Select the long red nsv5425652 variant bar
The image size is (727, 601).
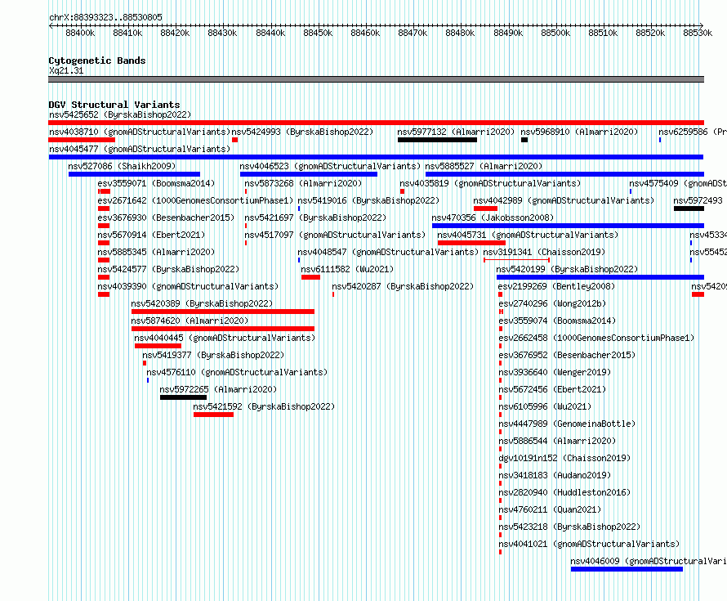[x=376, y=123]
